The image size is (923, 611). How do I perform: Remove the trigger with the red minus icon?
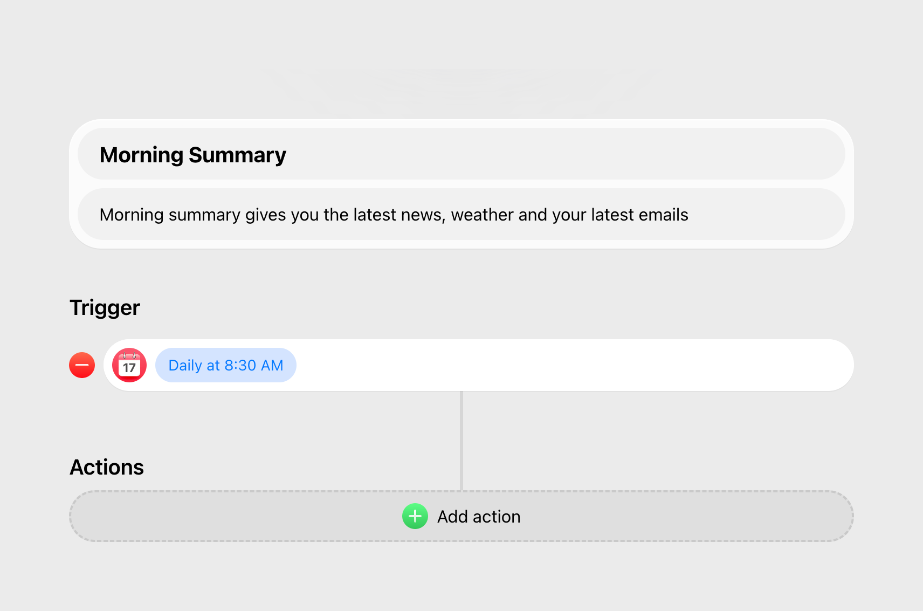coord(82,365)
